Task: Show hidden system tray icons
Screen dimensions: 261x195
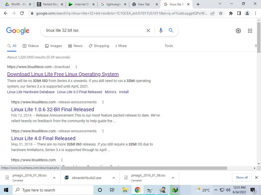Action: pos(216,190)
